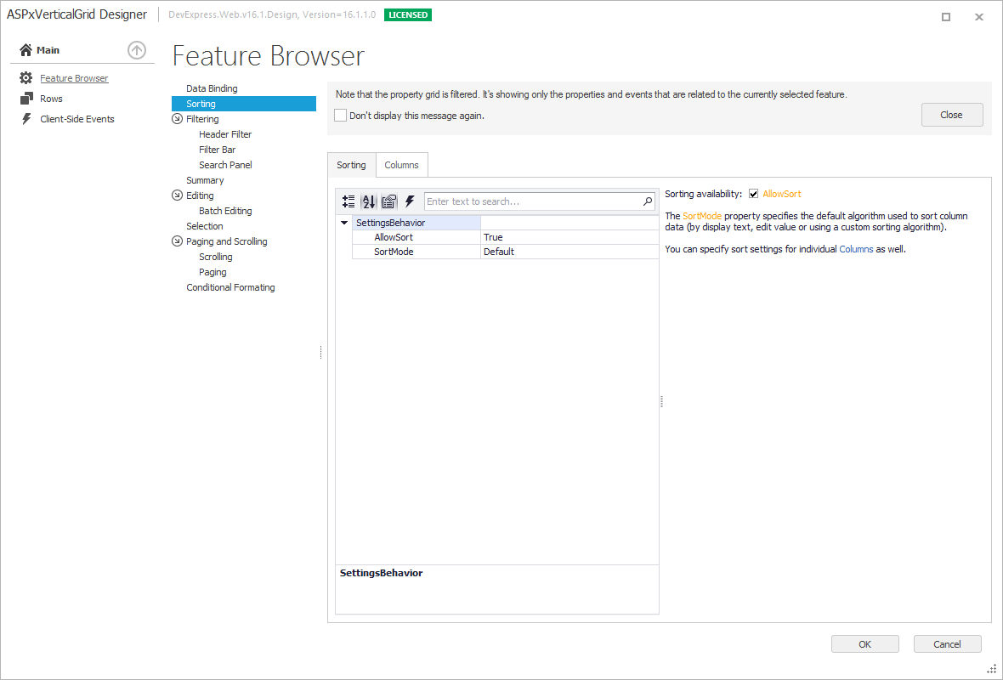Viewport: 1003px width, 680px height.
Task: Check Don't display this message again
Action: (340, 115)
